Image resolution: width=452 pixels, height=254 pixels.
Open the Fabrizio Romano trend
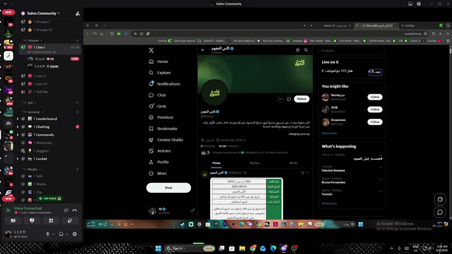(x=333, y=170)
